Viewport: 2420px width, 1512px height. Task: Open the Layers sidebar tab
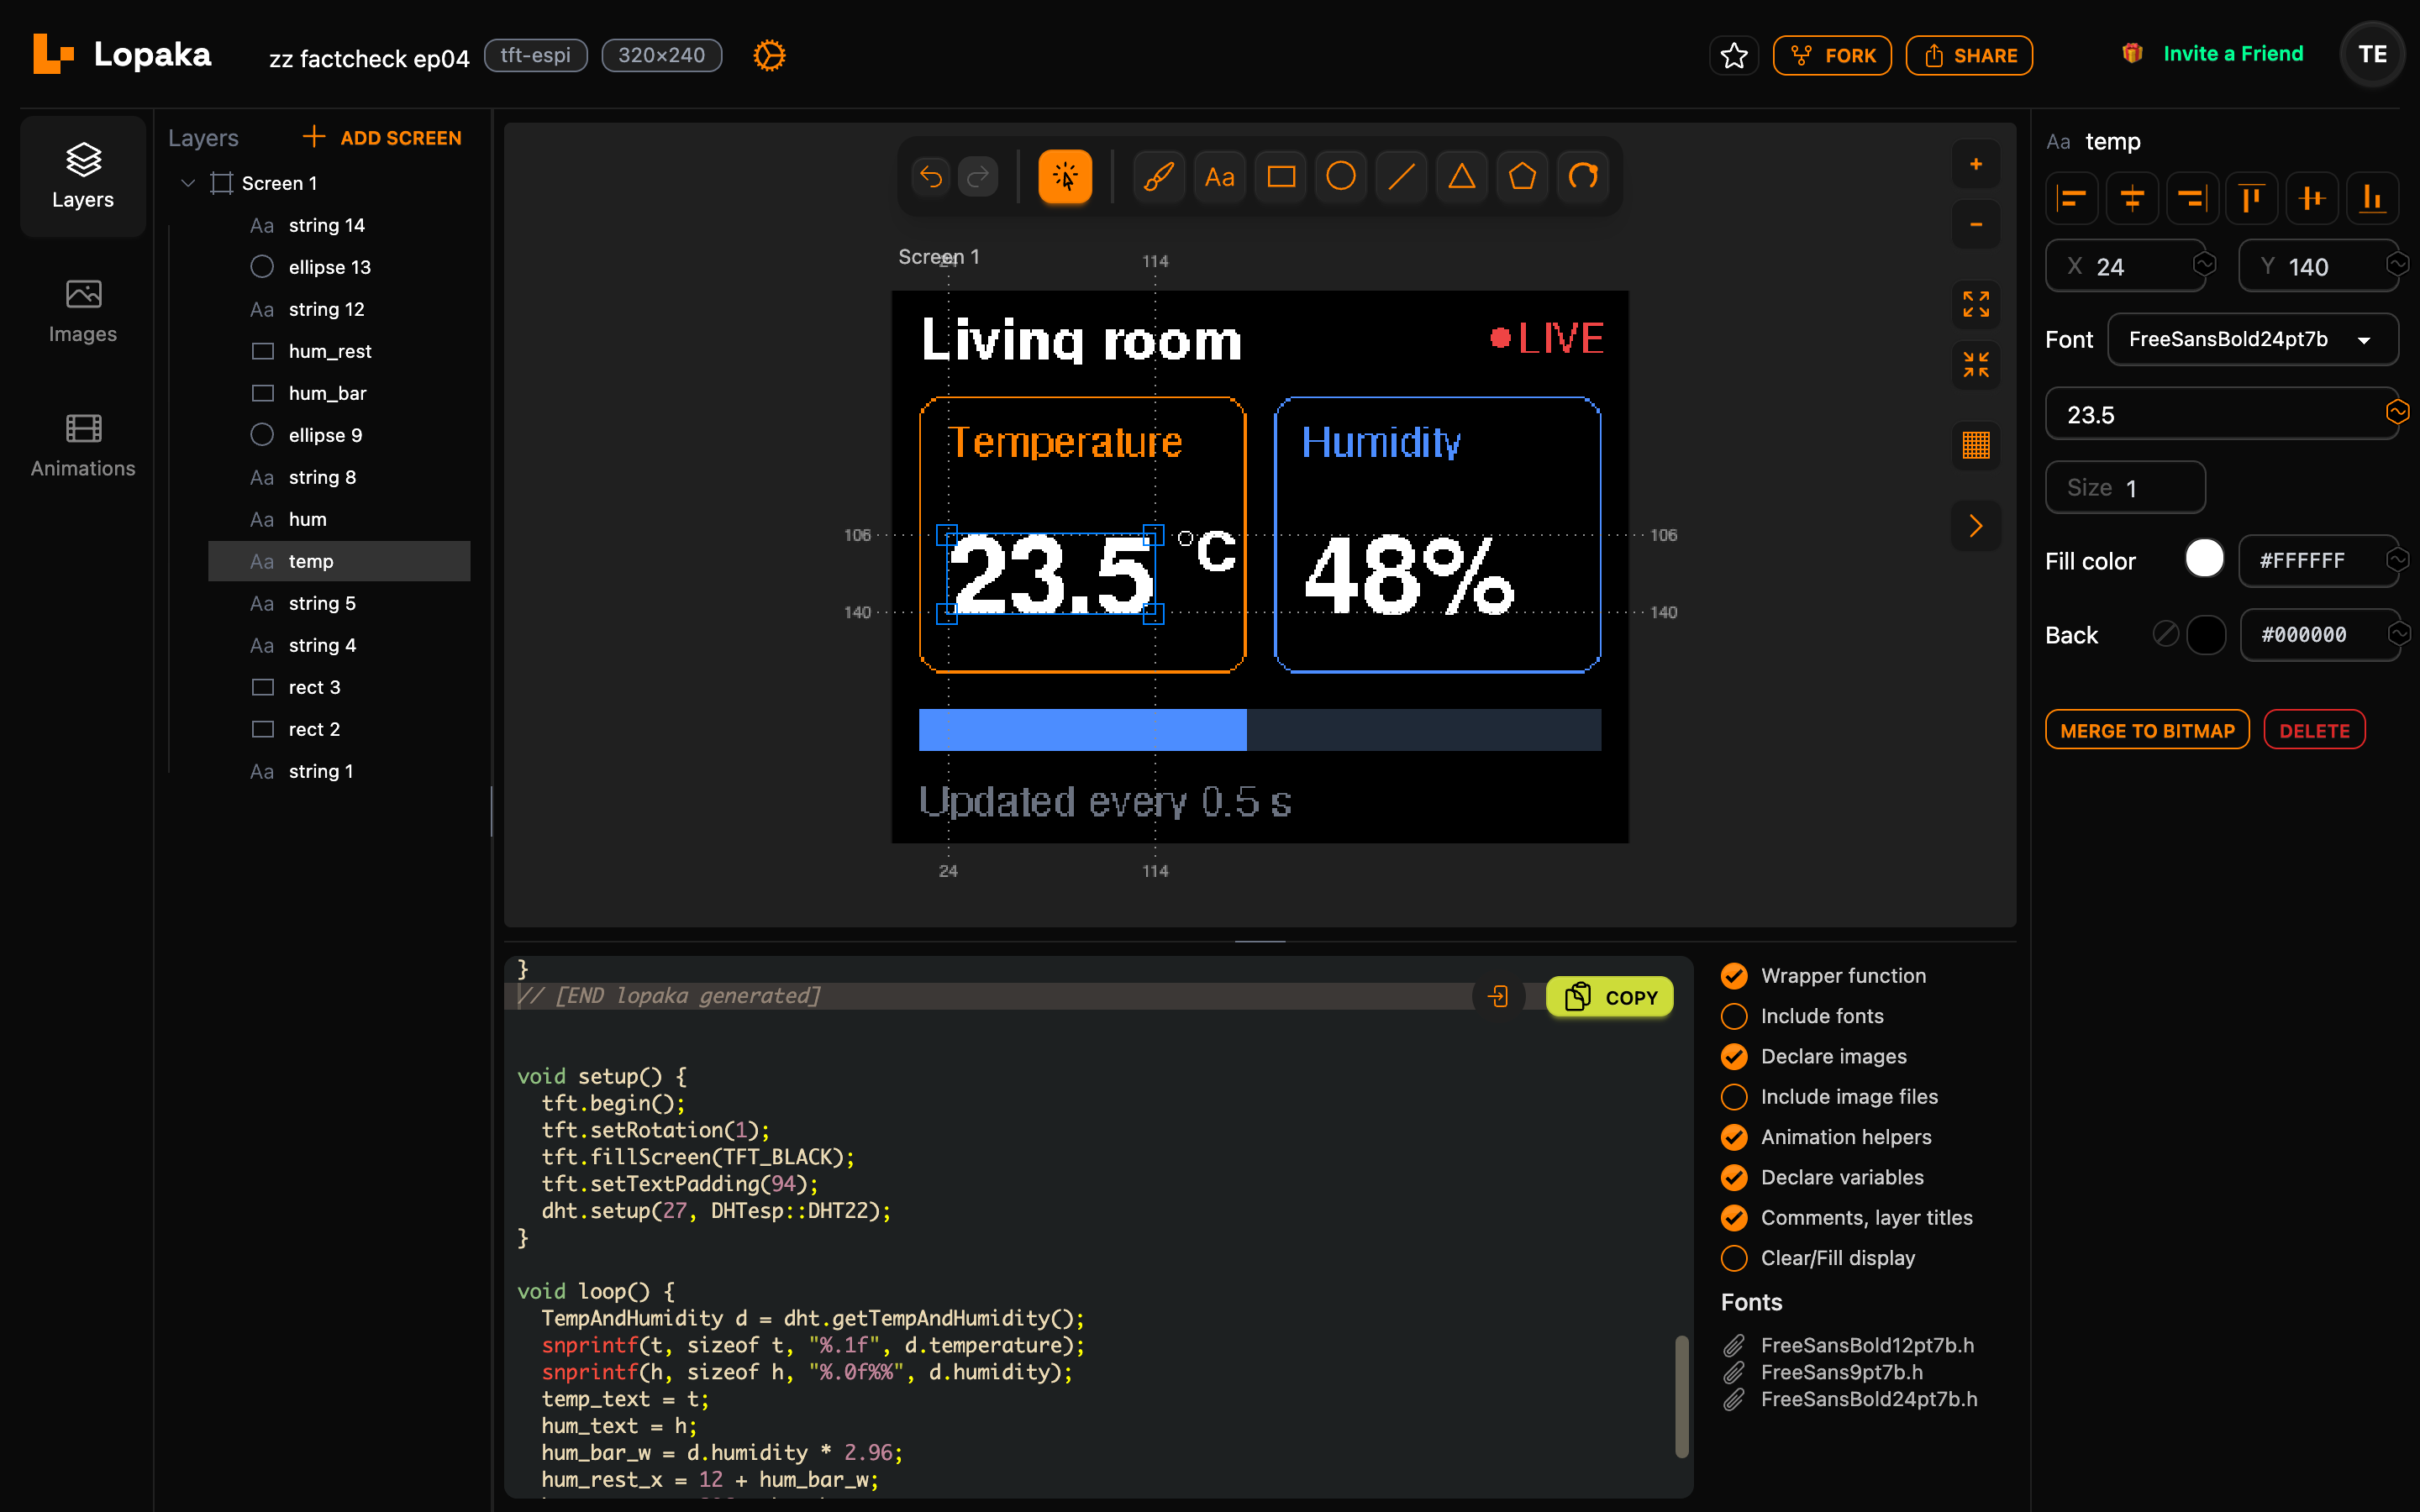[83, 176]
